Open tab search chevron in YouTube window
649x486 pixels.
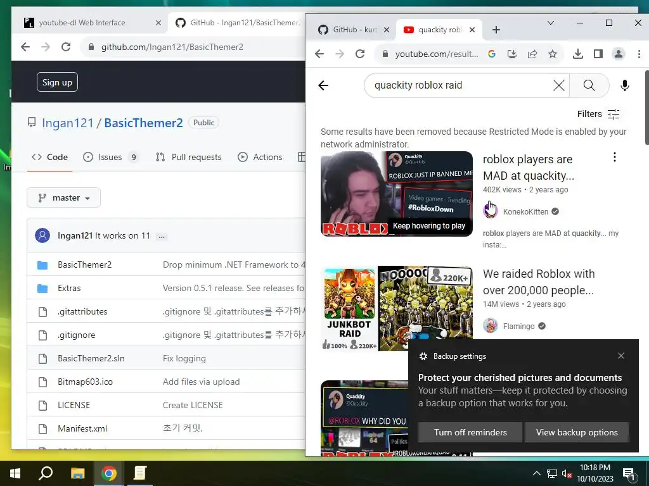click(x=551, y=23)
